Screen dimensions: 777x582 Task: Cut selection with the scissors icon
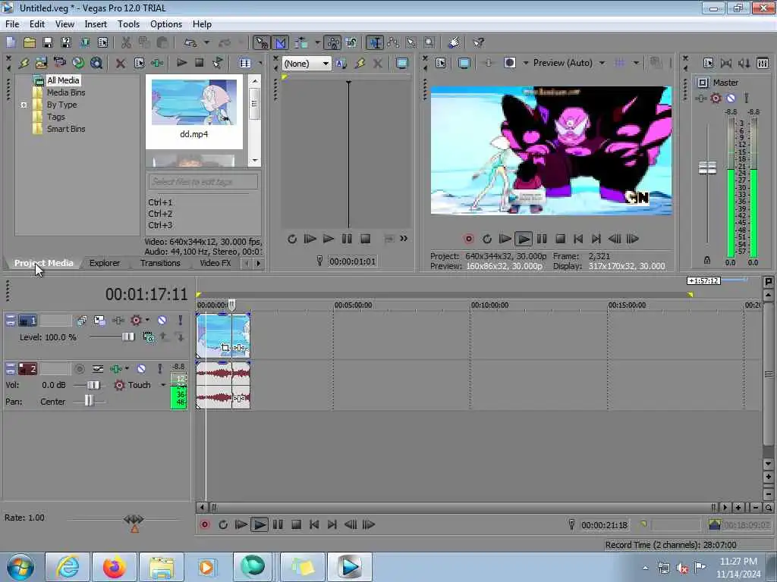[x=126, y=42]
